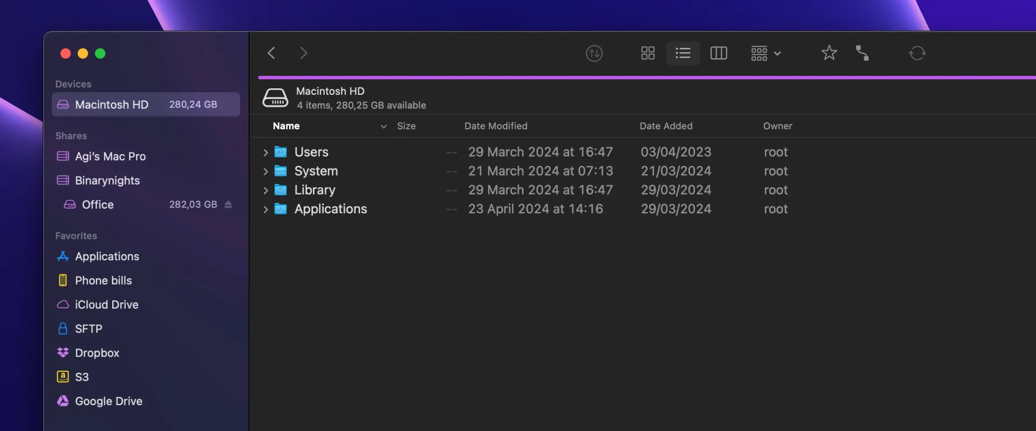This screenshot has height=431, width=1036.
Task: Click the Applications folder icon in list
Action: click(281, 208)
